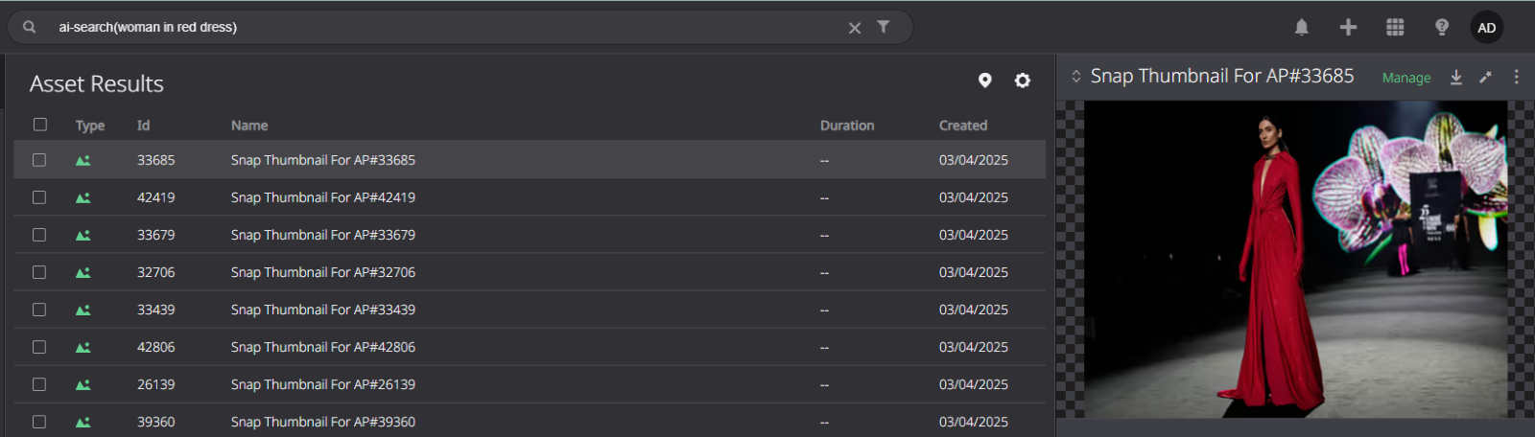The image size is (1535, 437).
Task: Open Snap Thumbnail For AP#32706 row
Action: pos(530,272)
